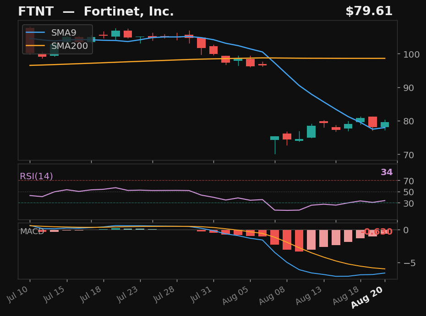Click the Jul 28 date label
The height and width of the screenshot is (316, 426).
164,294
